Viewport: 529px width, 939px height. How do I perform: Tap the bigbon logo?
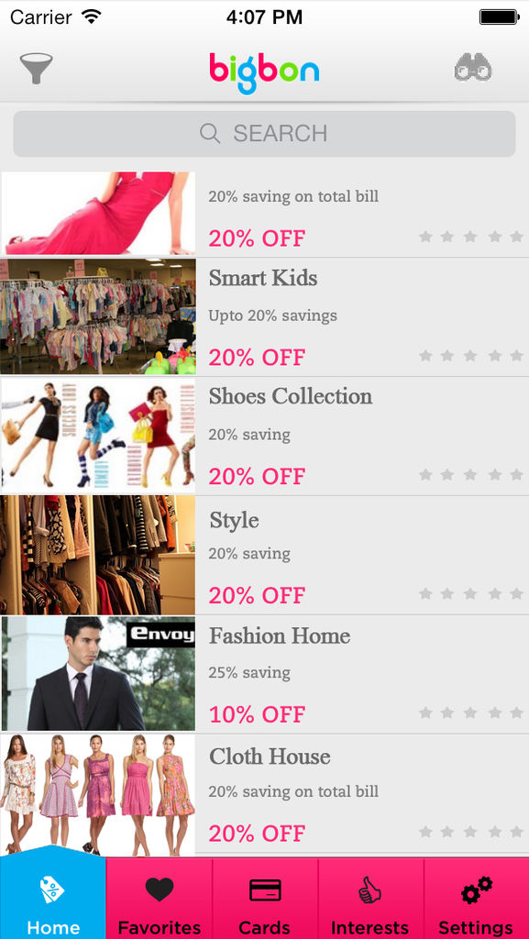264,73
